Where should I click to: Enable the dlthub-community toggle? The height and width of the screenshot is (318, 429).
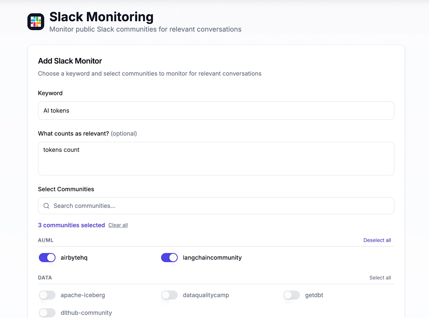47,313
